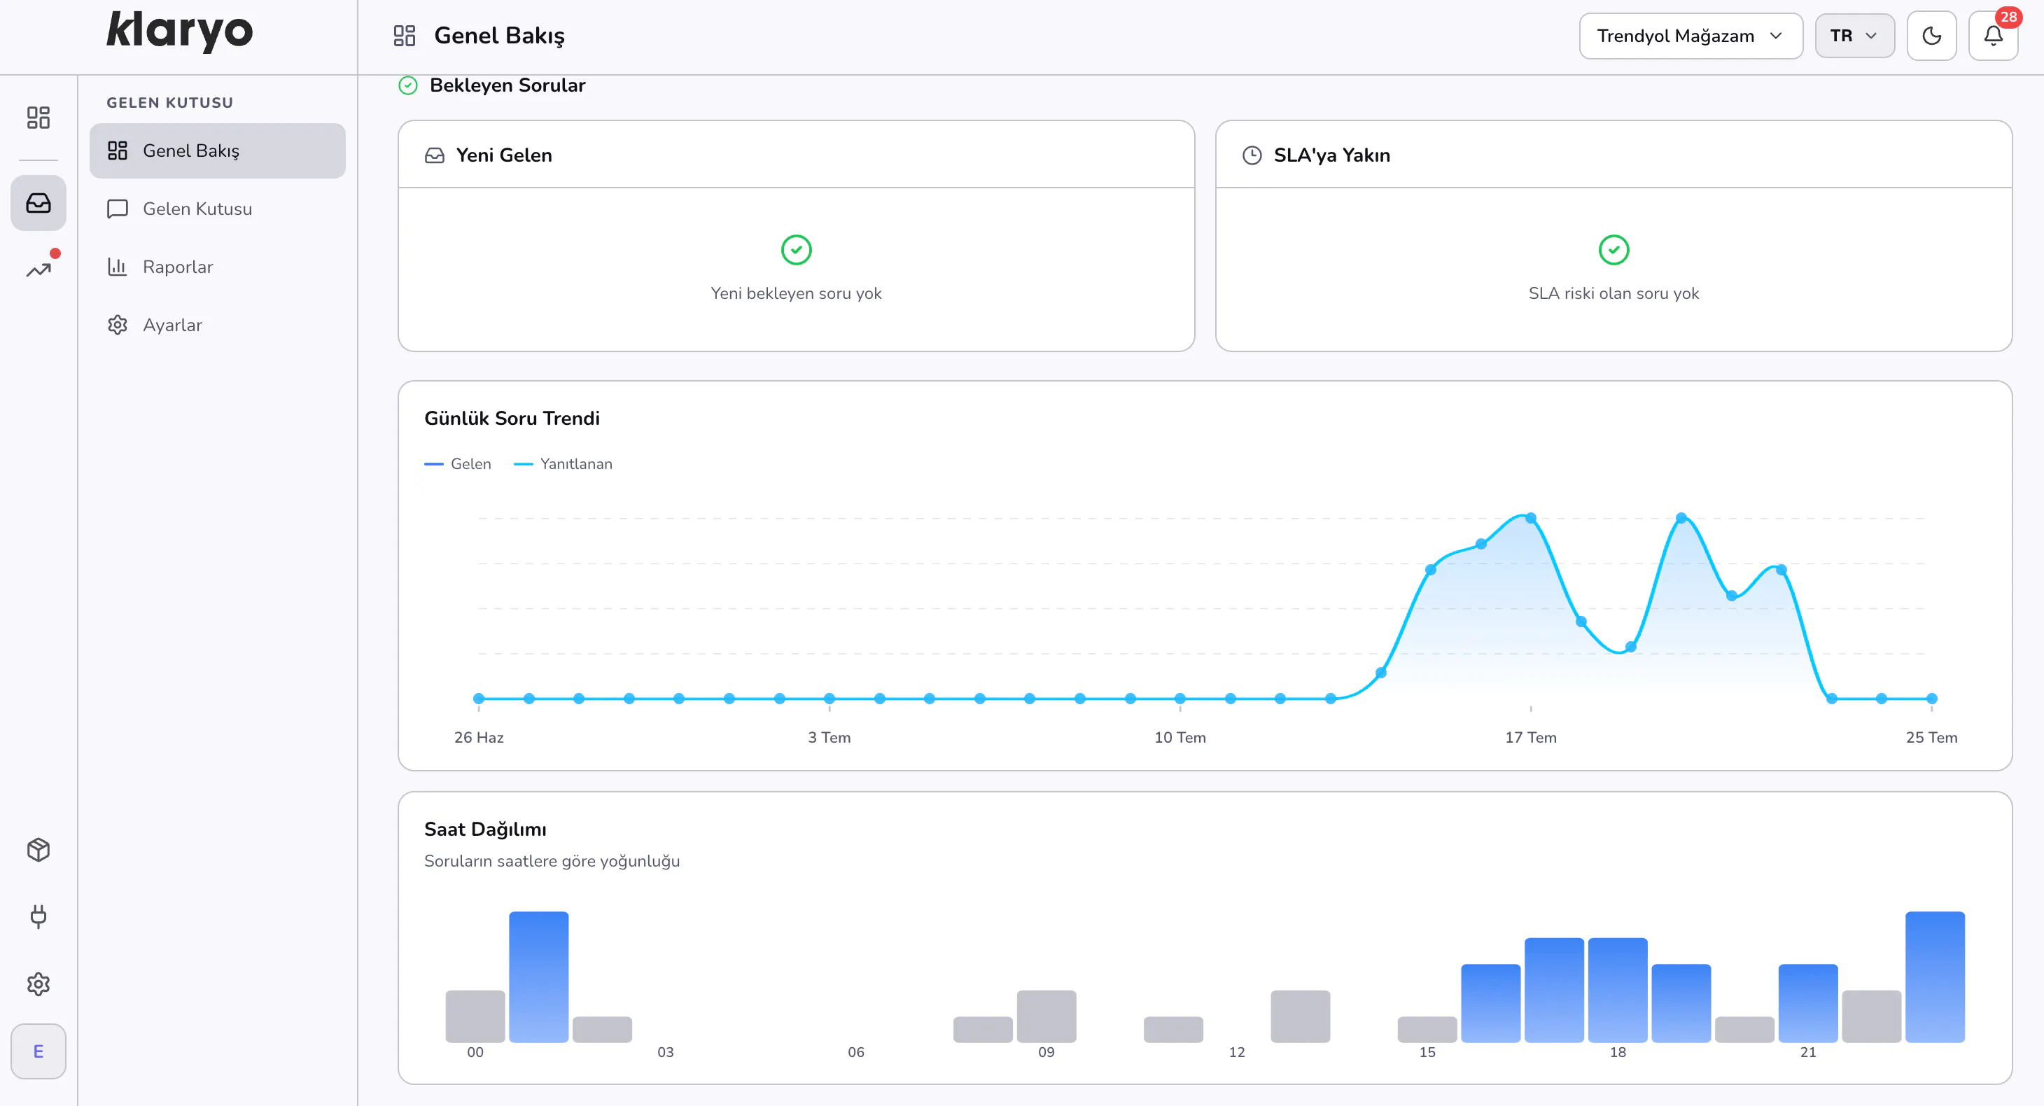Viewport: 2044px width, 1106px height.
Task: Open the trending analytics icon with red dot
Action: click(x=38, y=269)
